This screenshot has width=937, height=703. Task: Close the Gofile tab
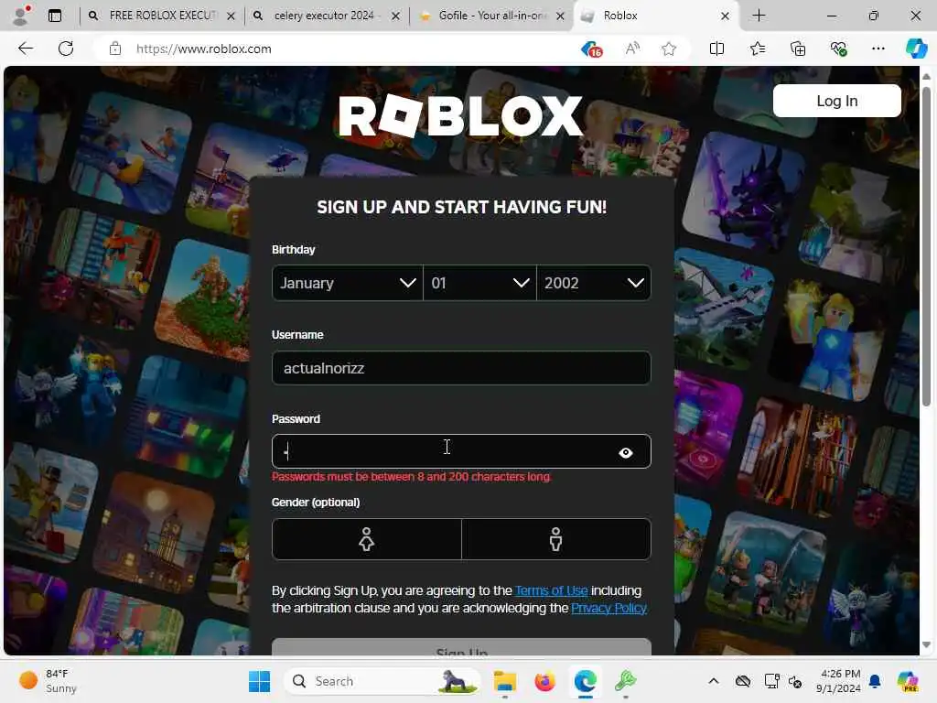(x=560, y=16)
